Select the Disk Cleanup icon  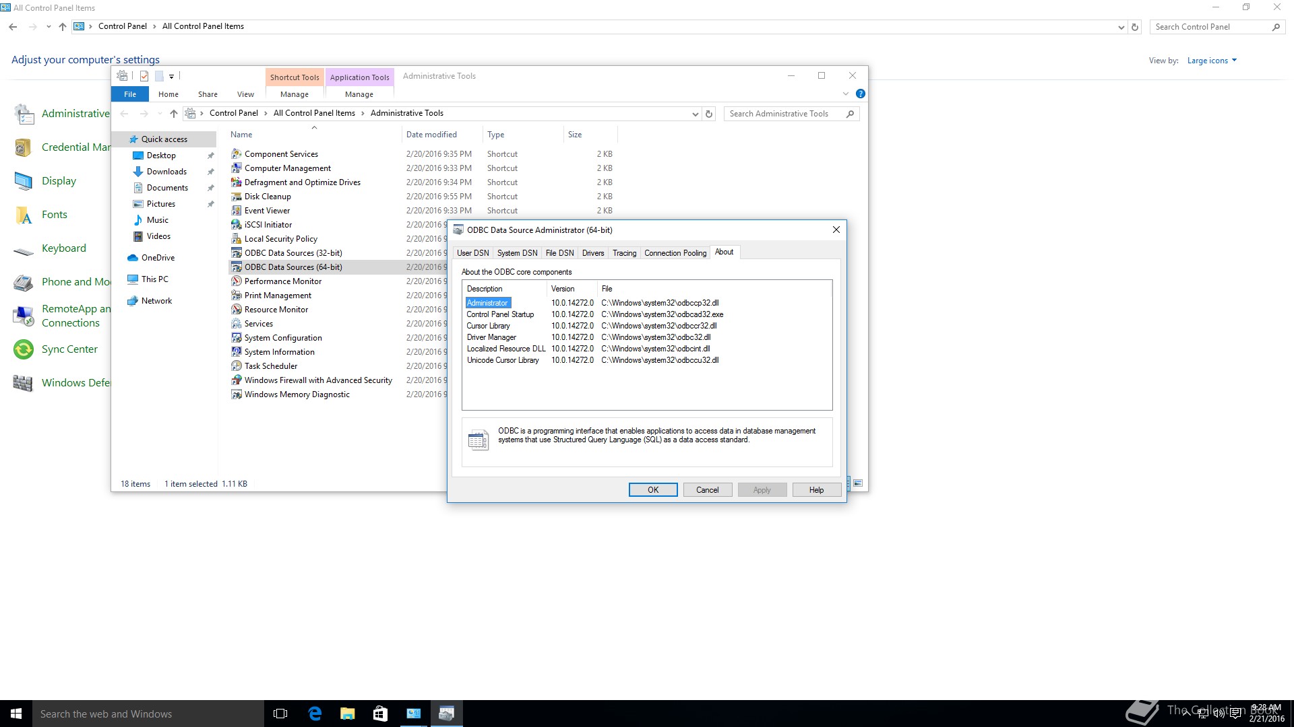(x=236, y=197)
